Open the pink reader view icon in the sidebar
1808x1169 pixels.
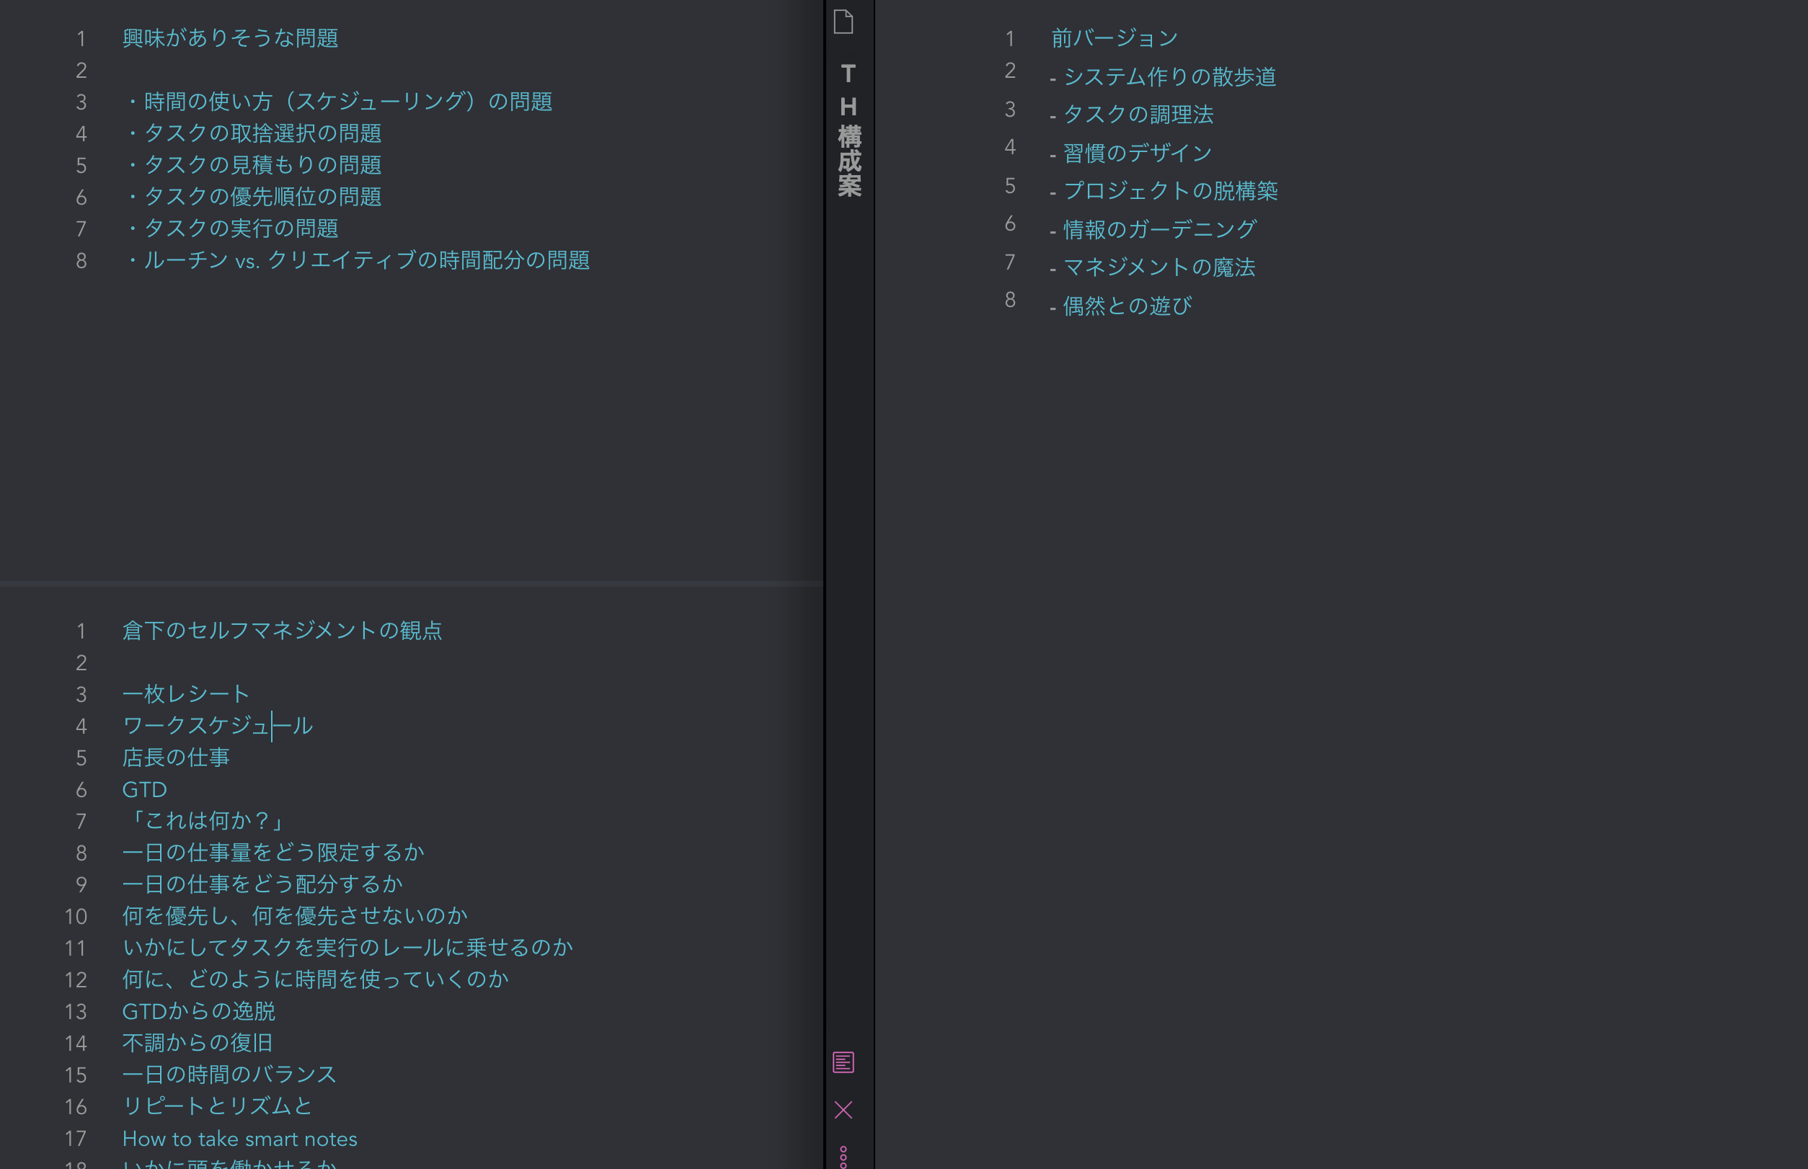[x=844, y=1062]
